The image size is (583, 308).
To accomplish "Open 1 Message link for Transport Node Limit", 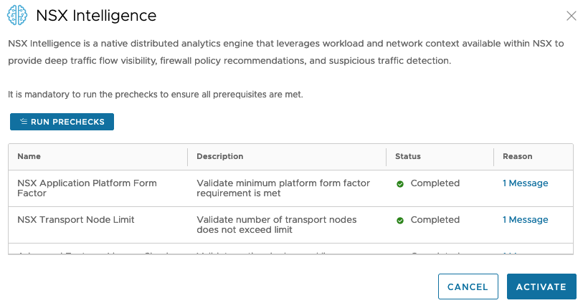I will click(x=525, y=220).
